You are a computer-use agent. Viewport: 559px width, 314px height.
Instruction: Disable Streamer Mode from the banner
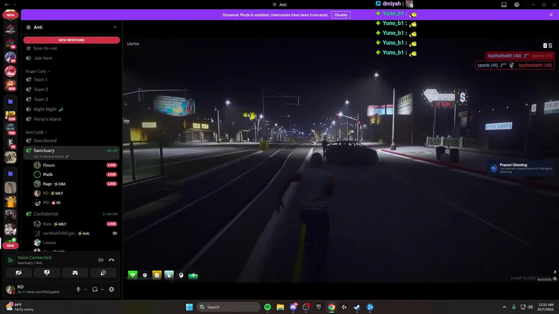click(341, 15)
